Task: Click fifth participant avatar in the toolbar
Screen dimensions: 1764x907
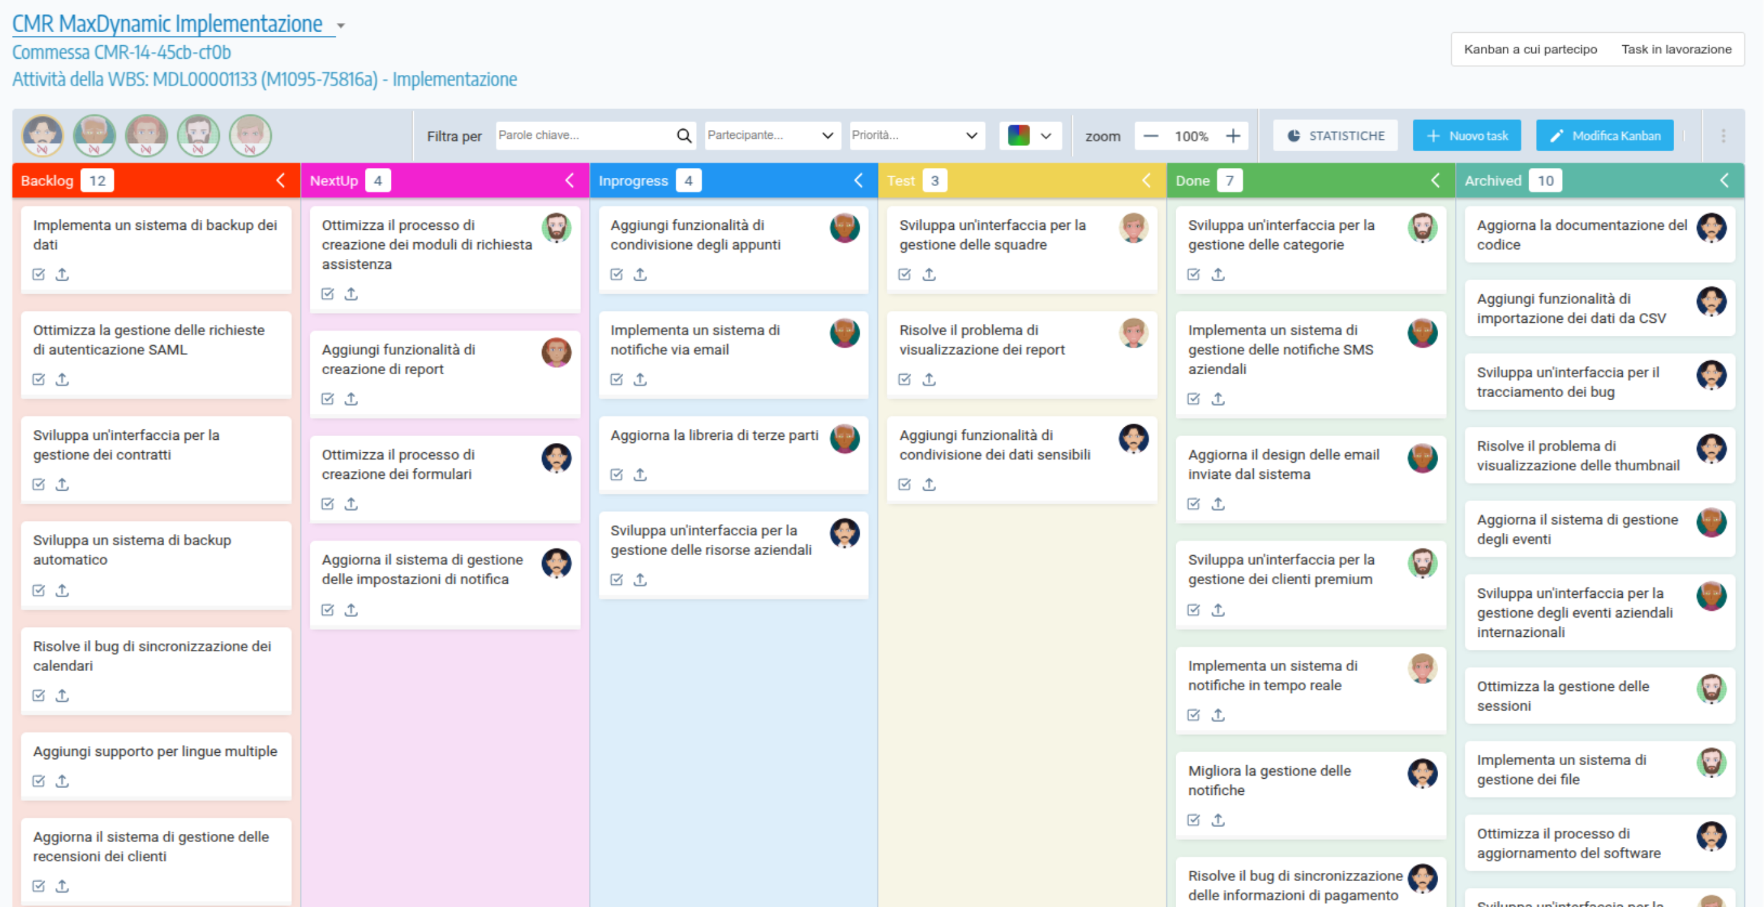Action: pos(251,136)
